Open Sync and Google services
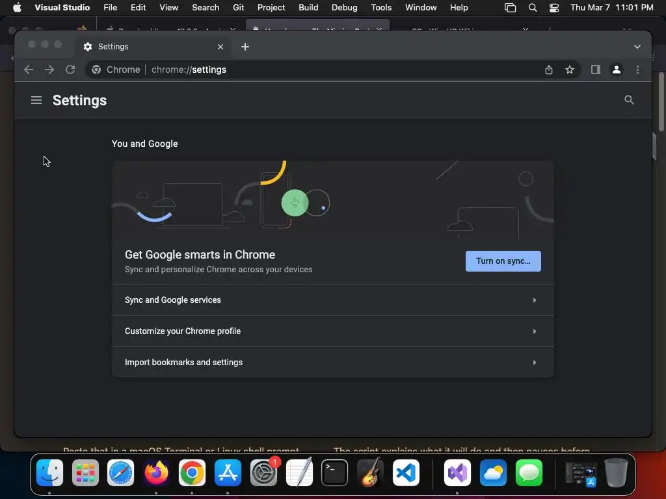666x499 pixels. [x=332, y=300]
